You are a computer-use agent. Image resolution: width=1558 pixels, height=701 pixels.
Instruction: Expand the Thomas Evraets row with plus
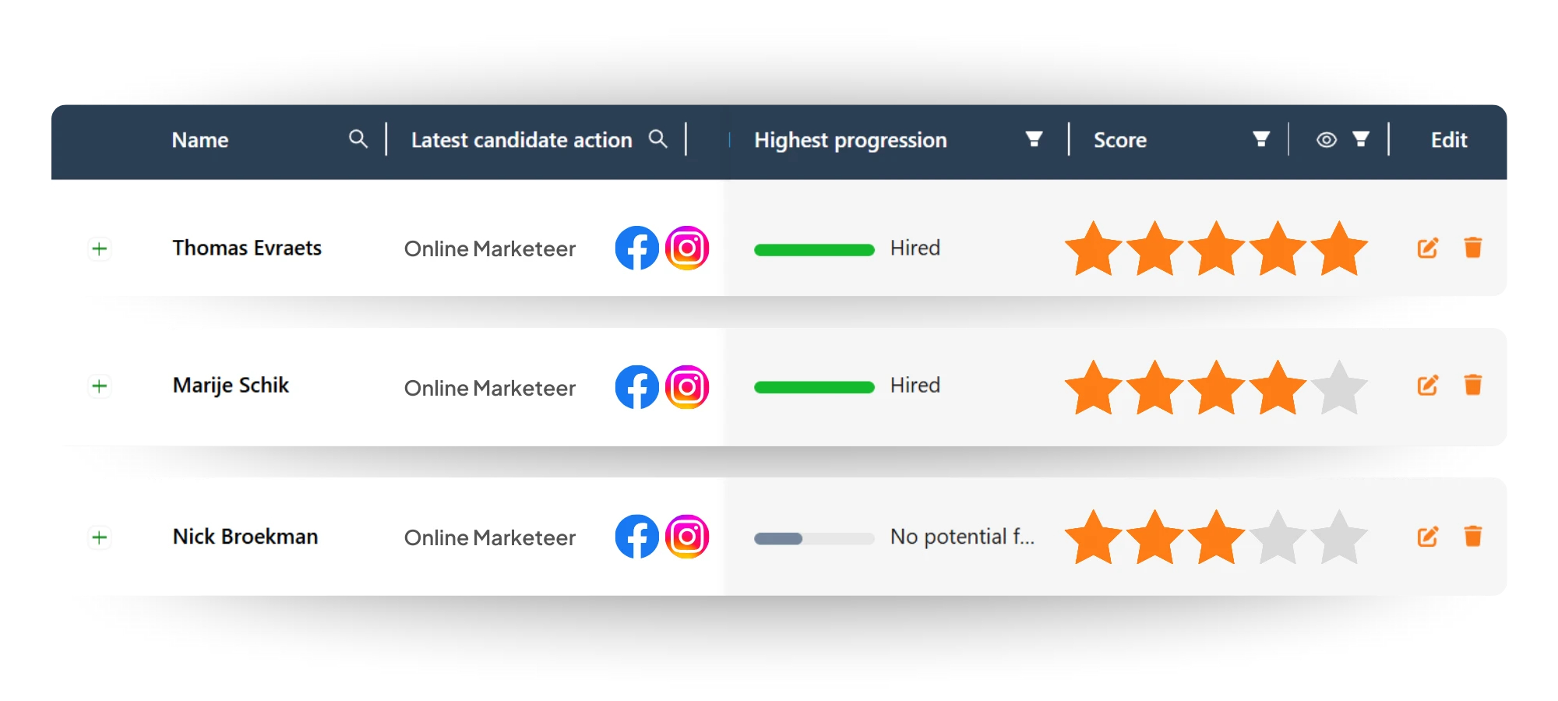(100, 249)
